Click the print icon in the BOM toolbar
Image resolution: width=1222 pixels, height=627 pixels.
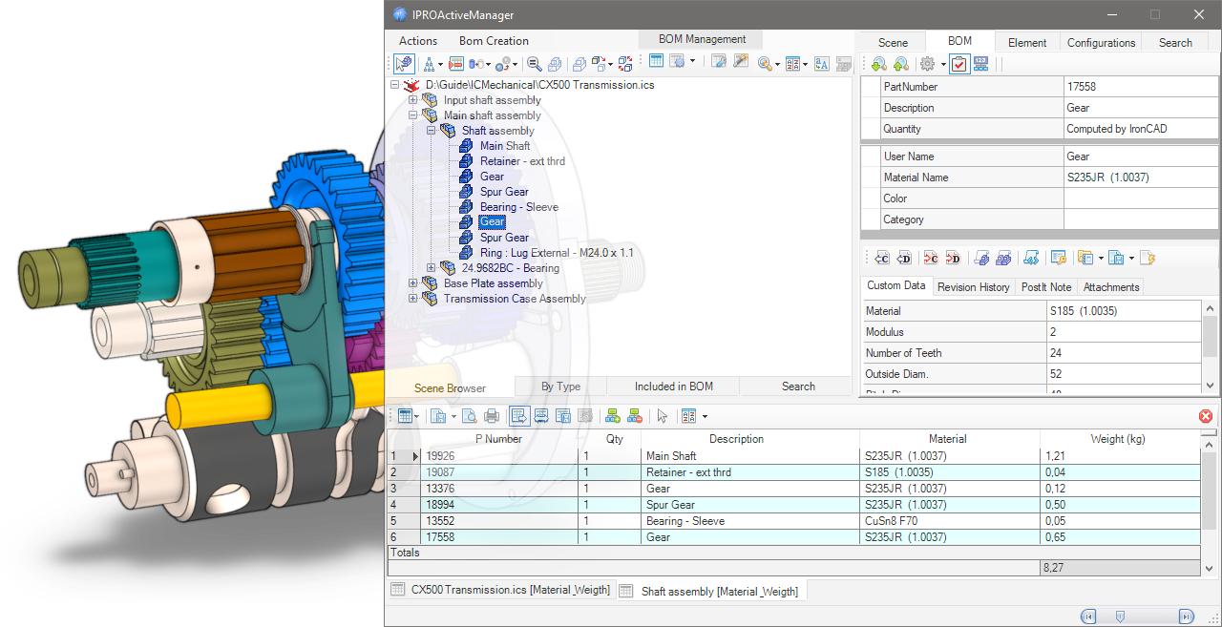[x=490, y=415]
